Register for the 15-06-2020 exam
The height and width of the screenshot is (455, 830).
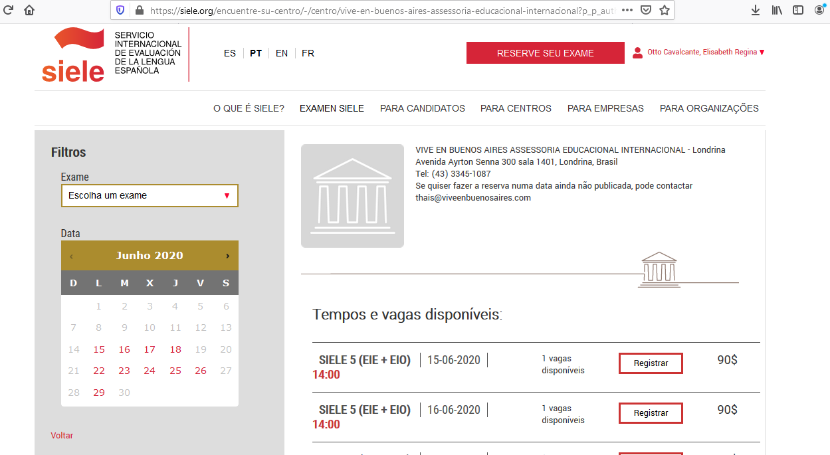[651, 363]
